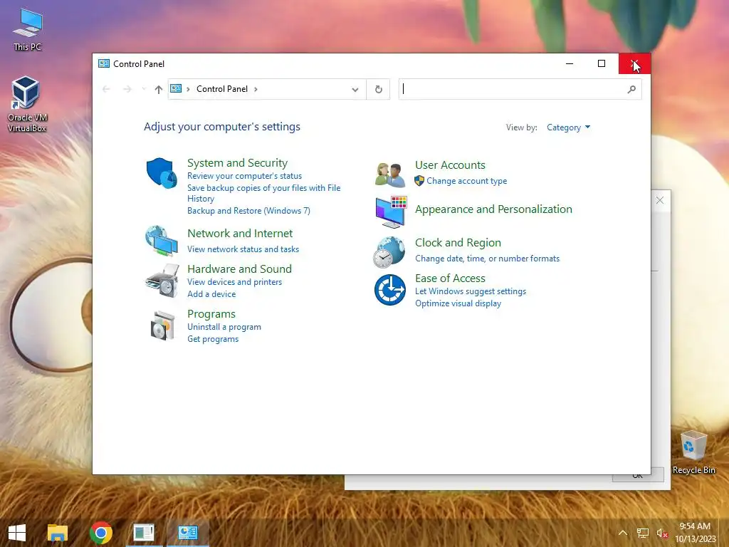Click Add a device link
Viewport: 729px width, 547px height.
point(211,294)
